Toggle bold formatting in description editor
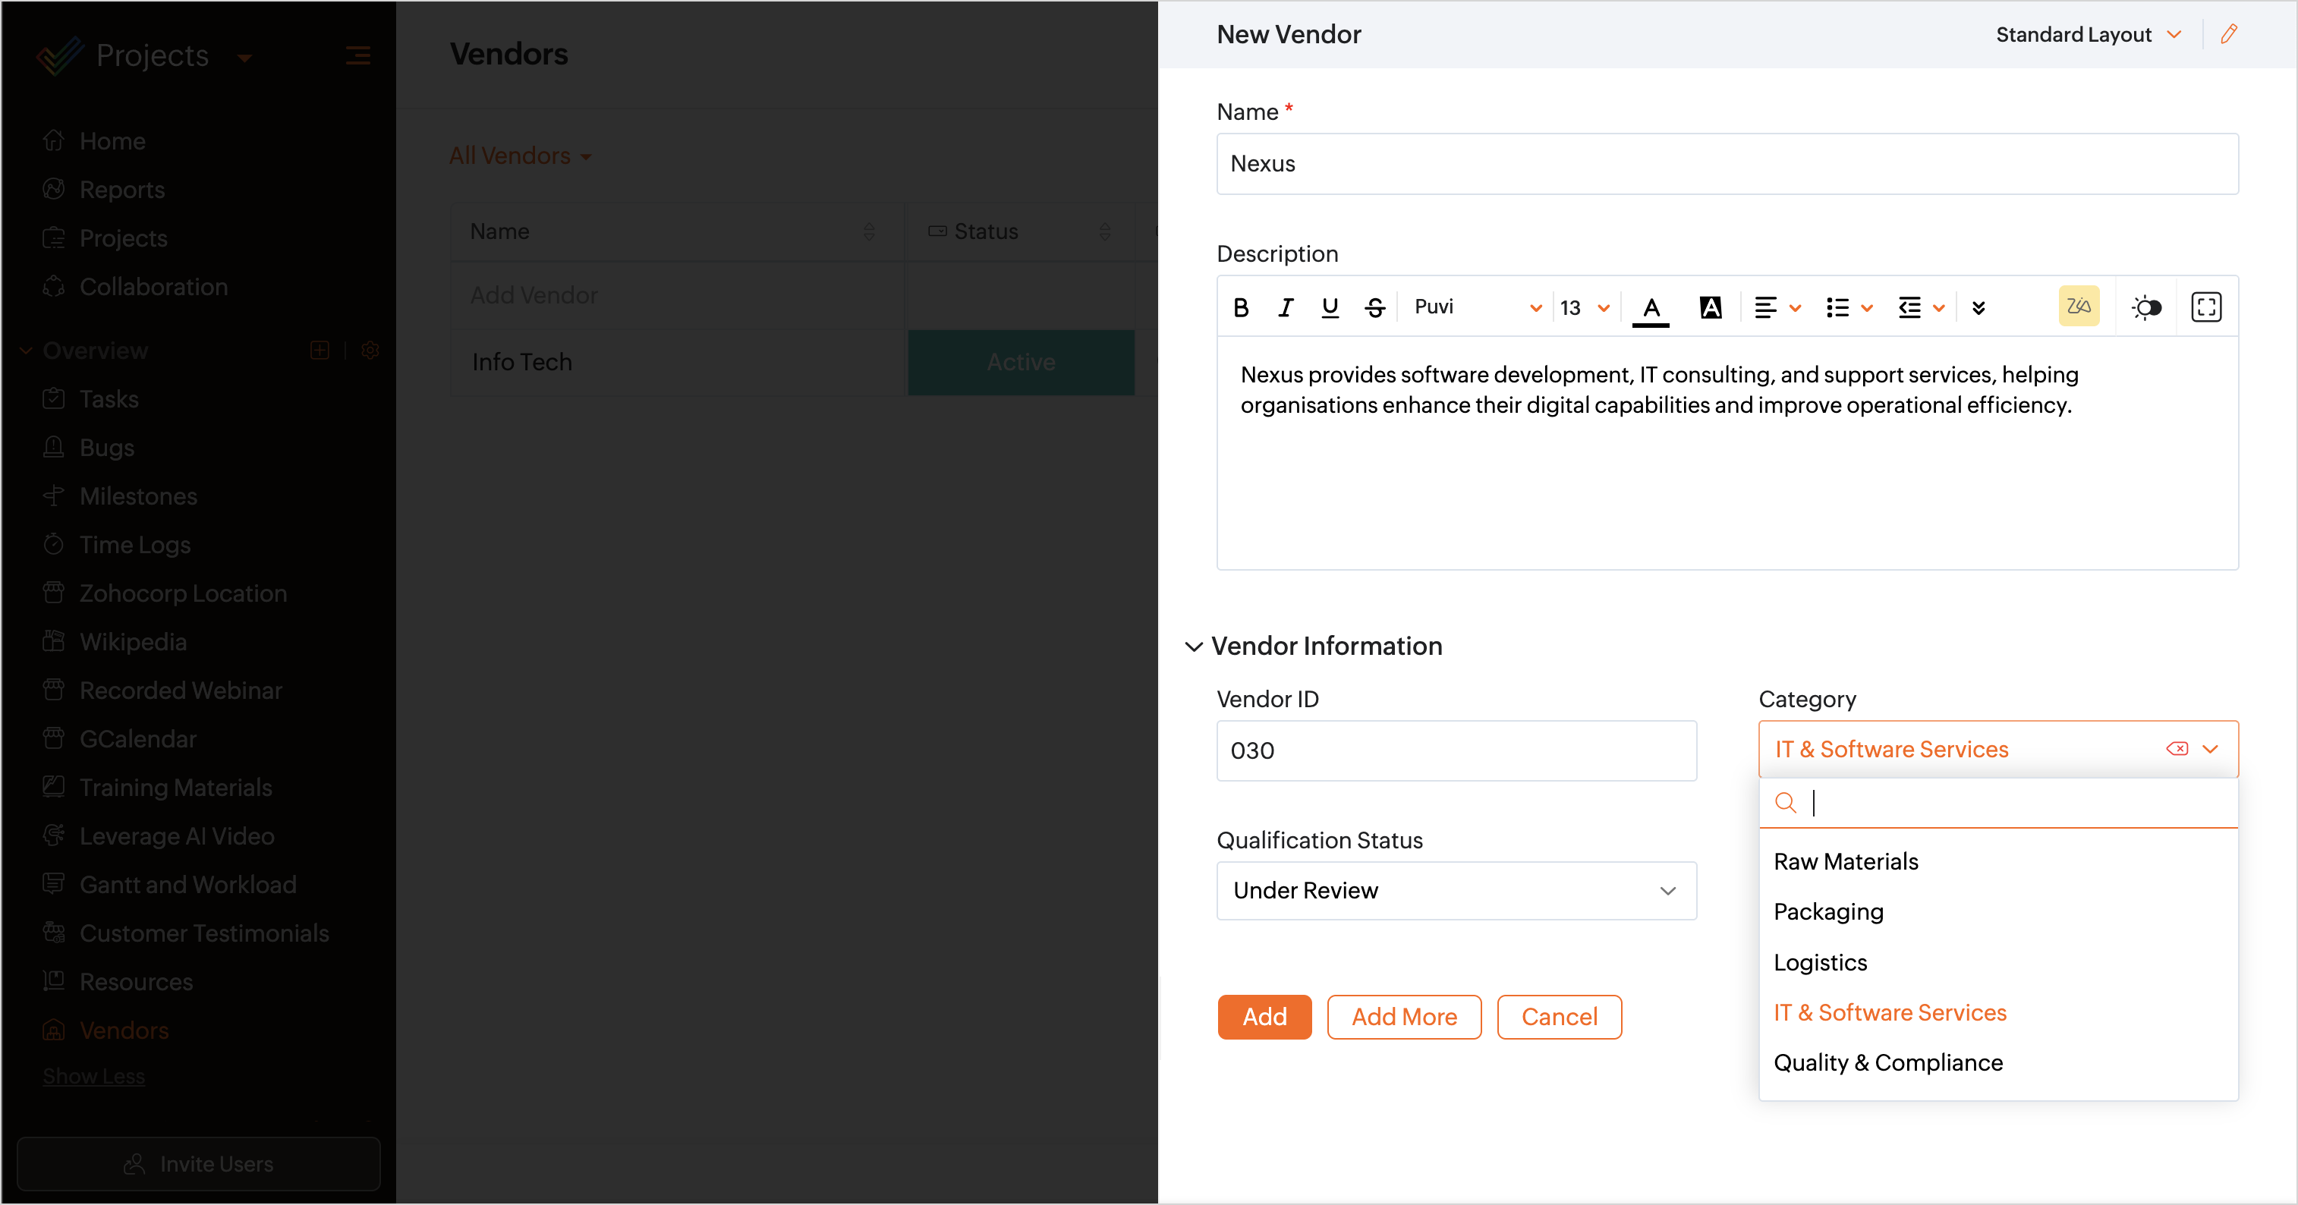Image resolution: width=2298 pixels, height=1205 pixels. pyautogui.click(x=1240, y=308)
